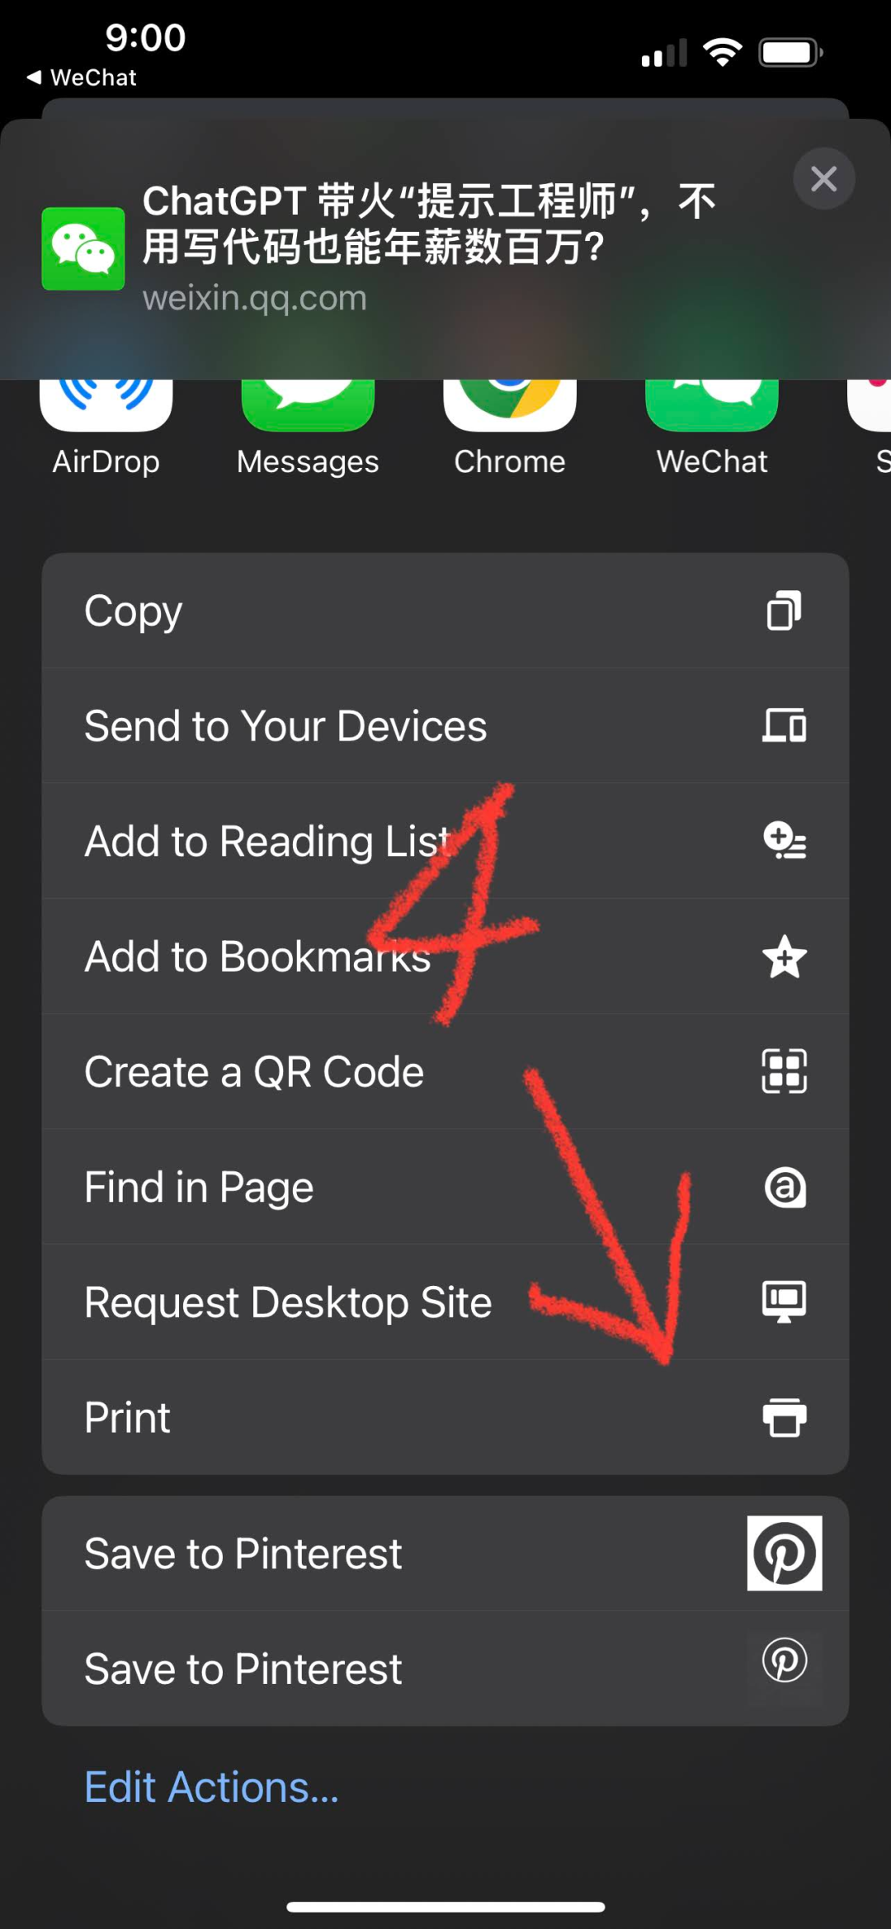Tap the Find in Page search icon
This screenshot has width=891, height=1929.
coord(785,1187)
